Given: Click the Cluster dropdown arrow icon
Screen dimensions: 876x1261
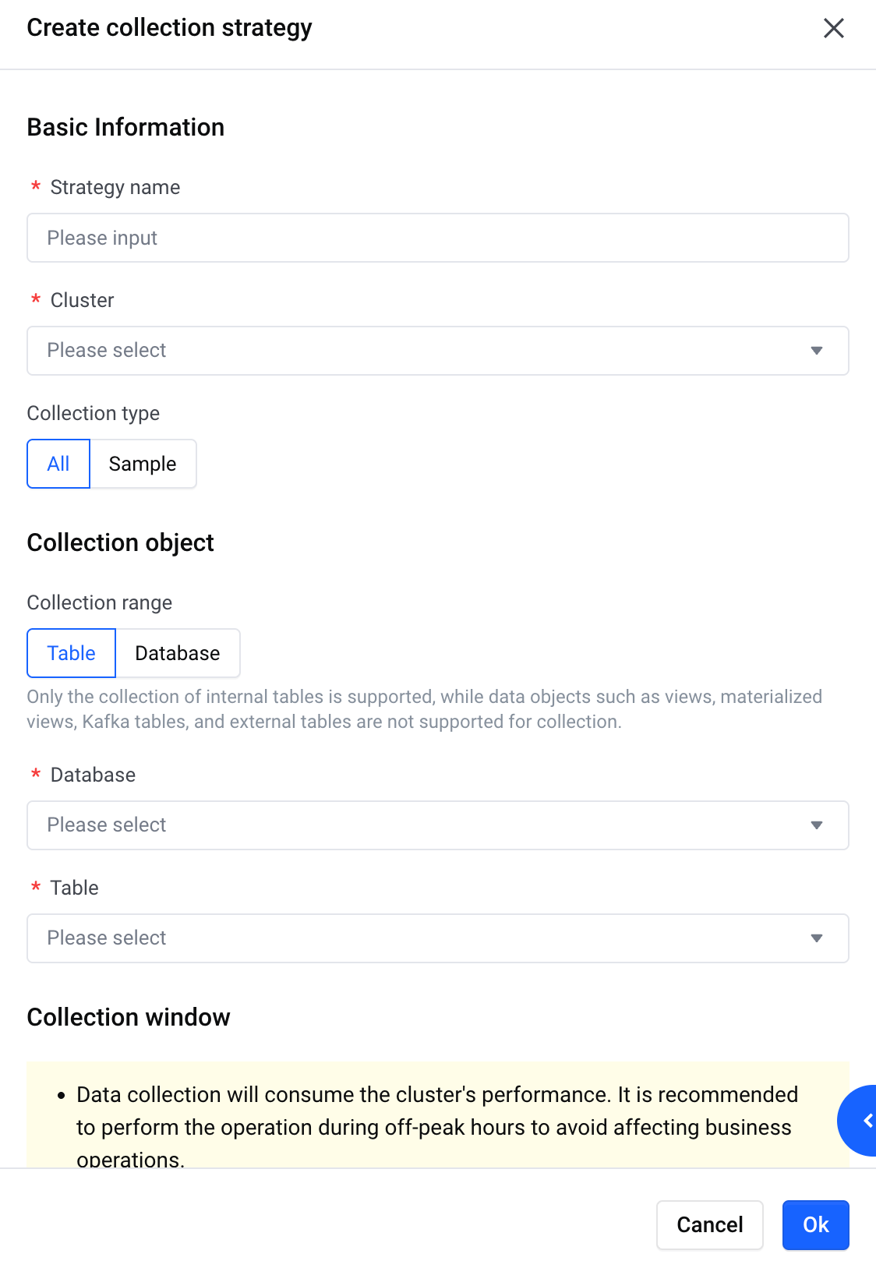Looking at the screenshot, I should click(x=817, y=351).
